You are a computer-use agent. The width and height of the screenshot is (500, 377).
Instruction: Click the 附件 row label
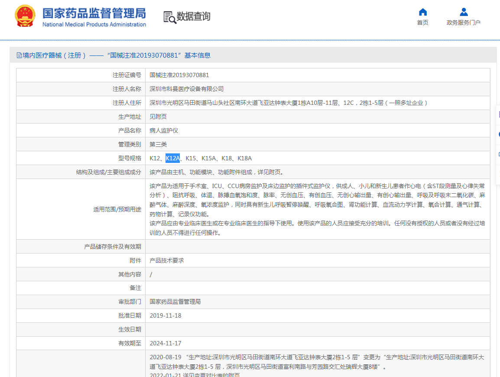(x=136, y=260)
